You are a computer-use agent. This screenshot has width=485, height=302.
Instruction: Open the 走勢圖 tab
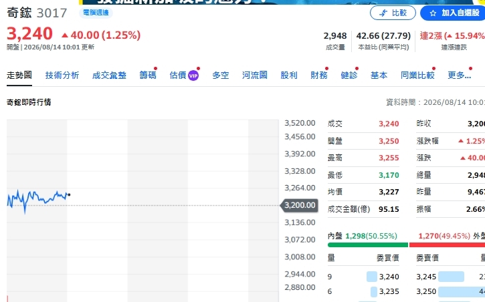pyautogui.click(x=19, y=75)
